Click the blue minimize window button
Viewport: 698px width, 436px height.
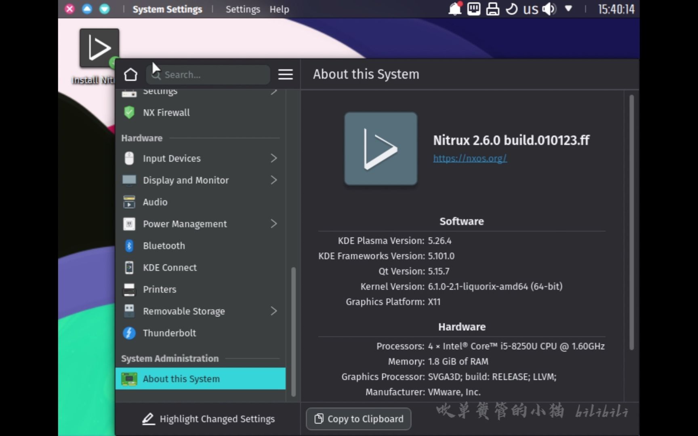click(87, 9)
